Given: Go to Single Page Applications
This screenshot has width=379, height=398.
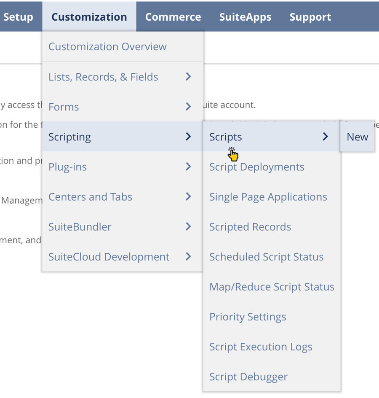Looking at the screenshot, I should [268, 196].
